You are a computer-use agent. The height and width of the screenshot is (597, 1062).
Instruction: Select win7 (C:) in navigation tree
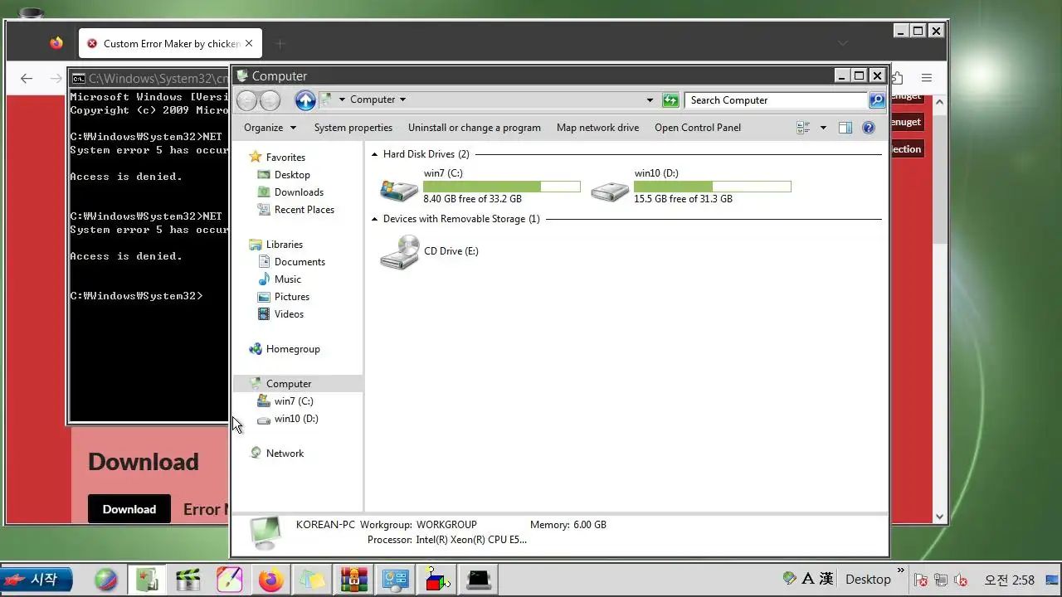pyautogui.click(x=294, y=401)
